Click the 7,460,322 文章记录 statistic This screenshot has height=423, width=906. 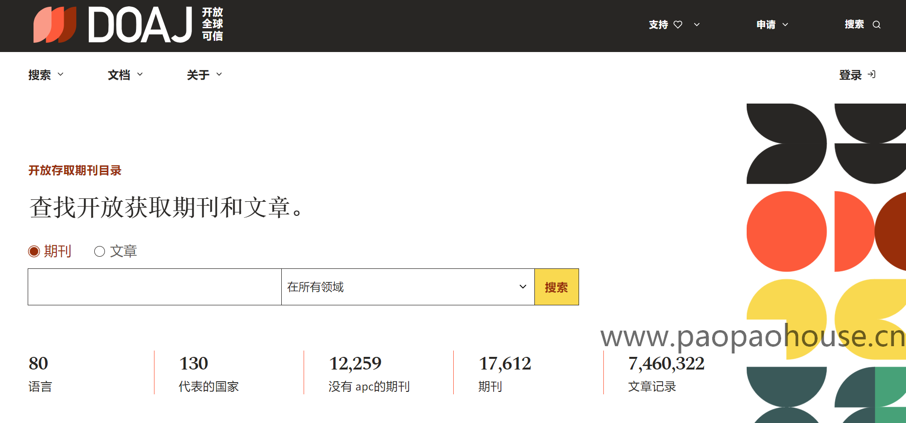[667, 374]
